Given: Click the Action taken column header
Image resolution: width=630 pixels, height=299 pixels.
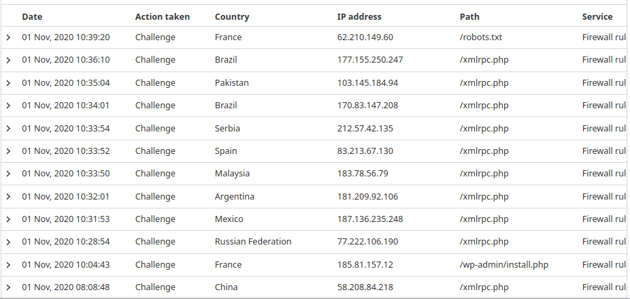Looking at the screenshot, I should [x=162, y=16].
